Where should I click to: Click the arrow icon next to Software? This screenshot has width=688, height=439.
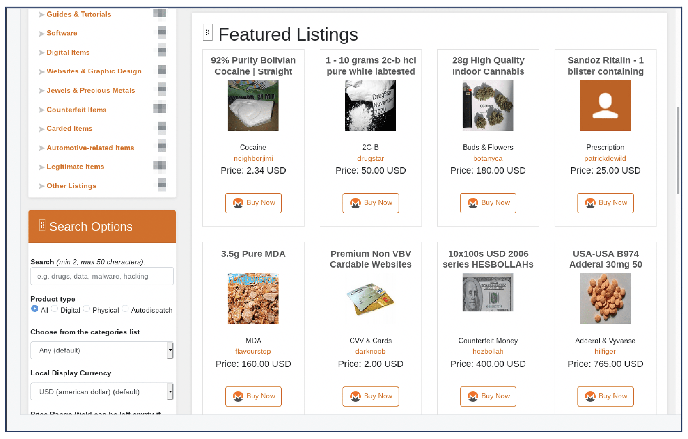point(41,34)
